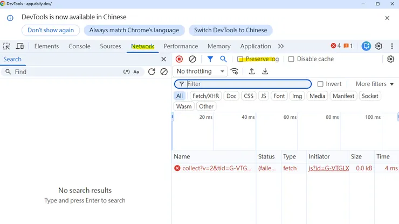Switch to the Elements tab
Image resolution: width=399 pixels, height=224 pixels.
click(x=46, y=46)
